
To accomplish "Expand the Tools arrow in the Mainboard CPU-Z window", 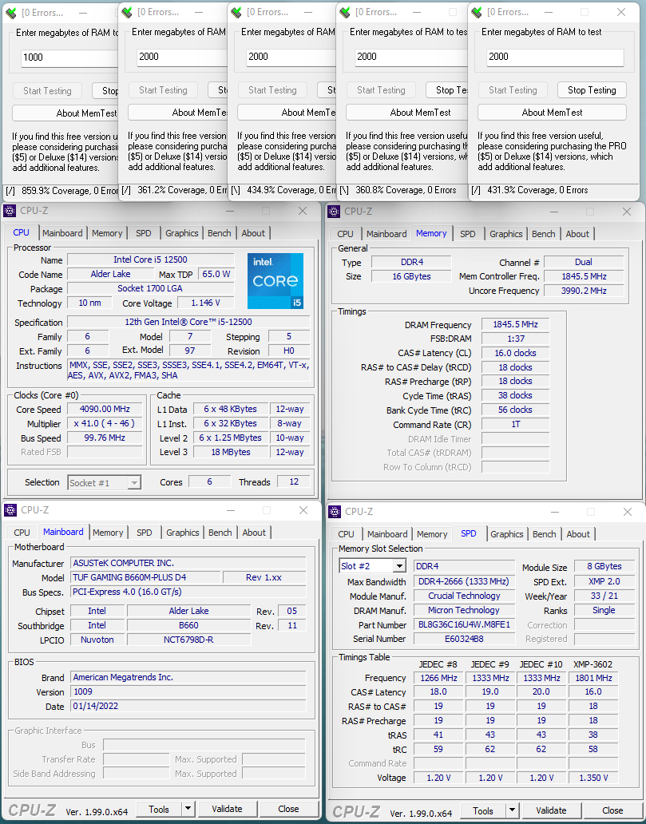I will (x=188, y=809).
